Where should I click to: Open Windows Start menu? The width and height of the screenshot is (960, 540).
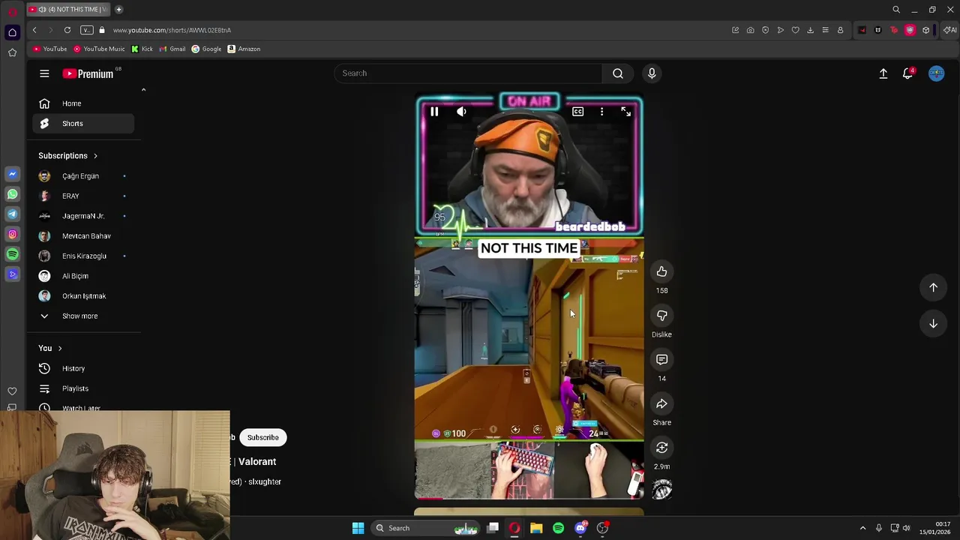point(358,528)
